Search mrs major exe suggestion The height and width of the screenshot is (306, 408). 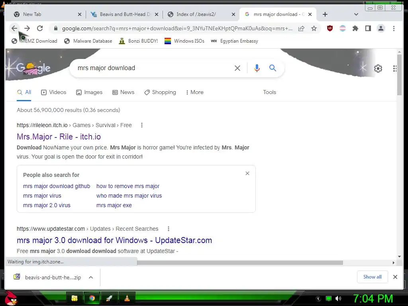[x=114, y=205]
